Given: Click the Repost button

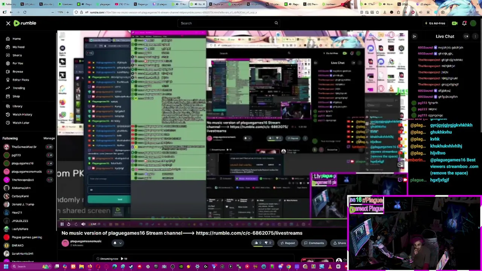Looking at the screenshot, I should coord(288,243).
